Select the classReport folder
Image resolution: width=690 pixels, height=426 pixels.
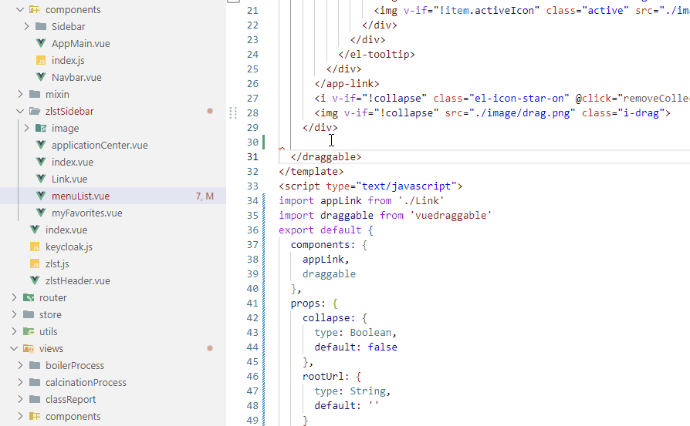point(70,400)
